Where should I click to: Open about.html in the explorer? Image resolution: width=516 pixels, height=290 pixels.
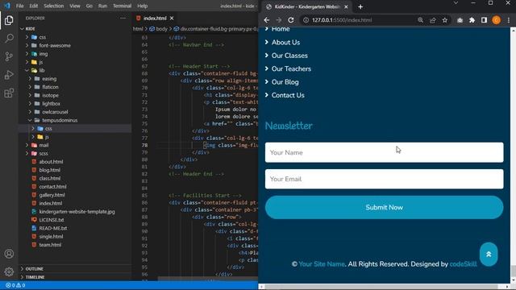point(51,162)
